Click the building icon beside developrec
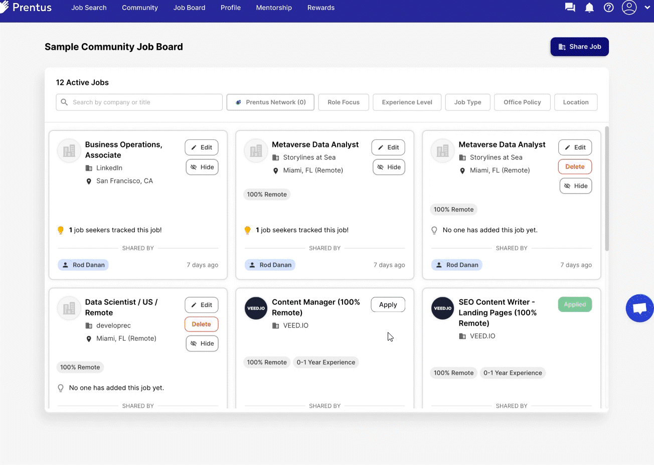 click(x=89, y=326)
